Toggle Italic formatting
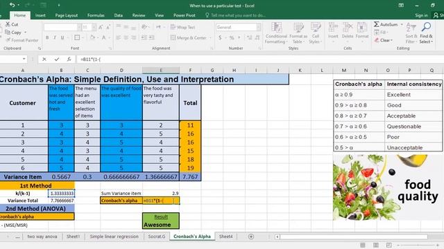This screenshot has height=249, width=444. (55, 37)
